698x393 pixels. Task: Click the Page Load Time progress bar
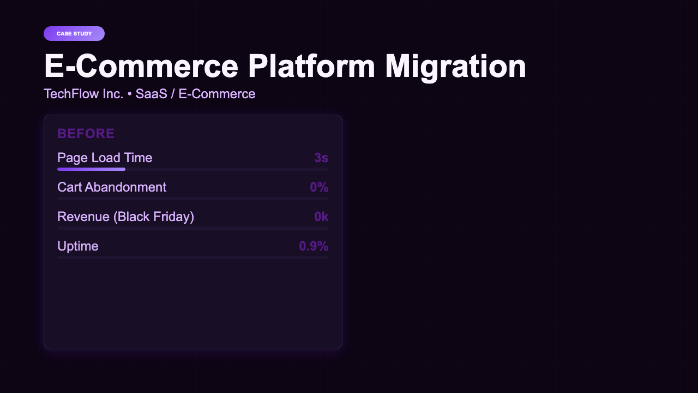[x=192, y=169]
